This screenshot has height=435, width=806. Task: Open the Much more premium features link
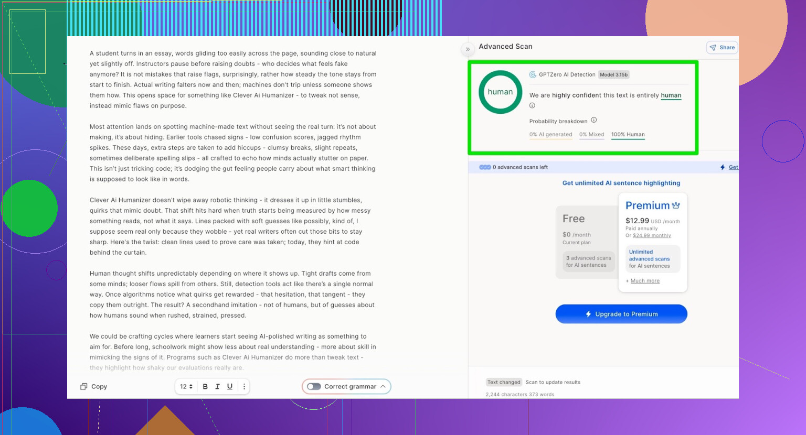645,281
